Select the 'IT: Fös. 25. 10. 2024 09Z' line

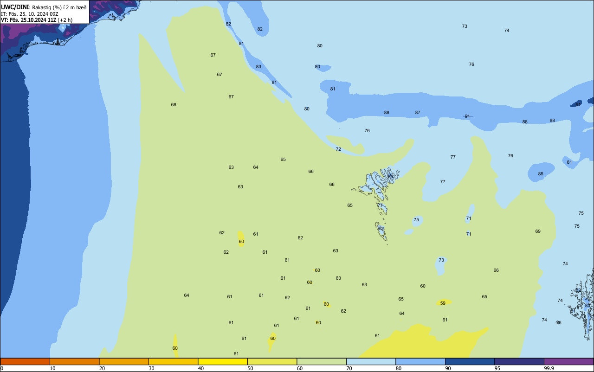[x=29, y=14]
